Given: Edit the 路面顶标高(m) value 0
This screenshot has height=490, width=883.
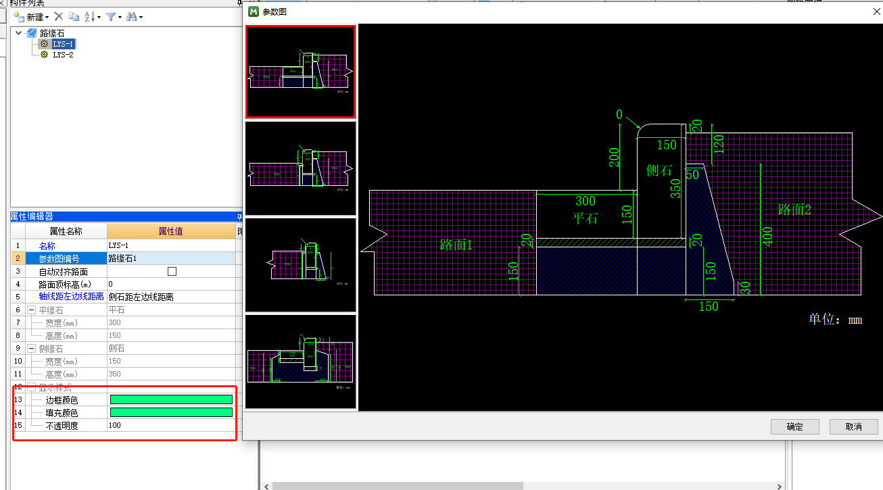Looking at the screenshot, I should [x=171, y=284].
